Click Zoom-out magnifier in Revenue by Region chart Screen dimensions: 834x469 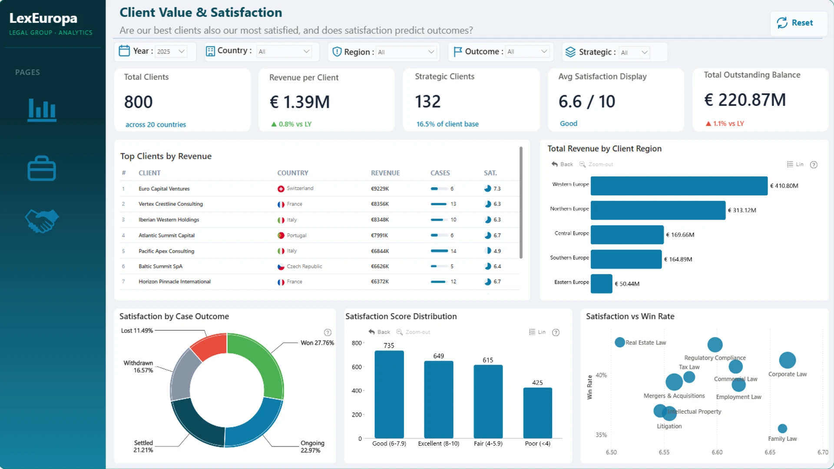582,164
